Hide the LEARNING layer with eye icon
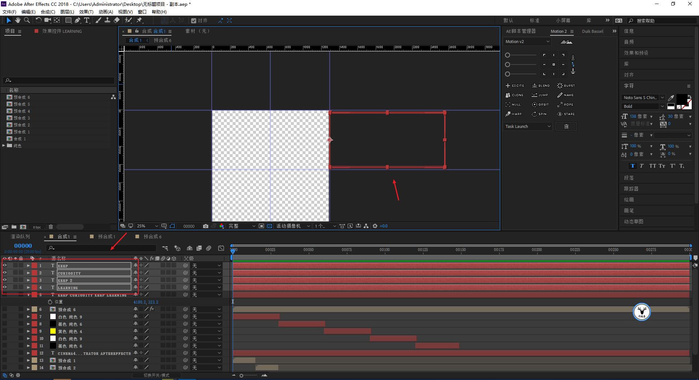The height and width of the screenshot is (380, 699). click(5, 287)
